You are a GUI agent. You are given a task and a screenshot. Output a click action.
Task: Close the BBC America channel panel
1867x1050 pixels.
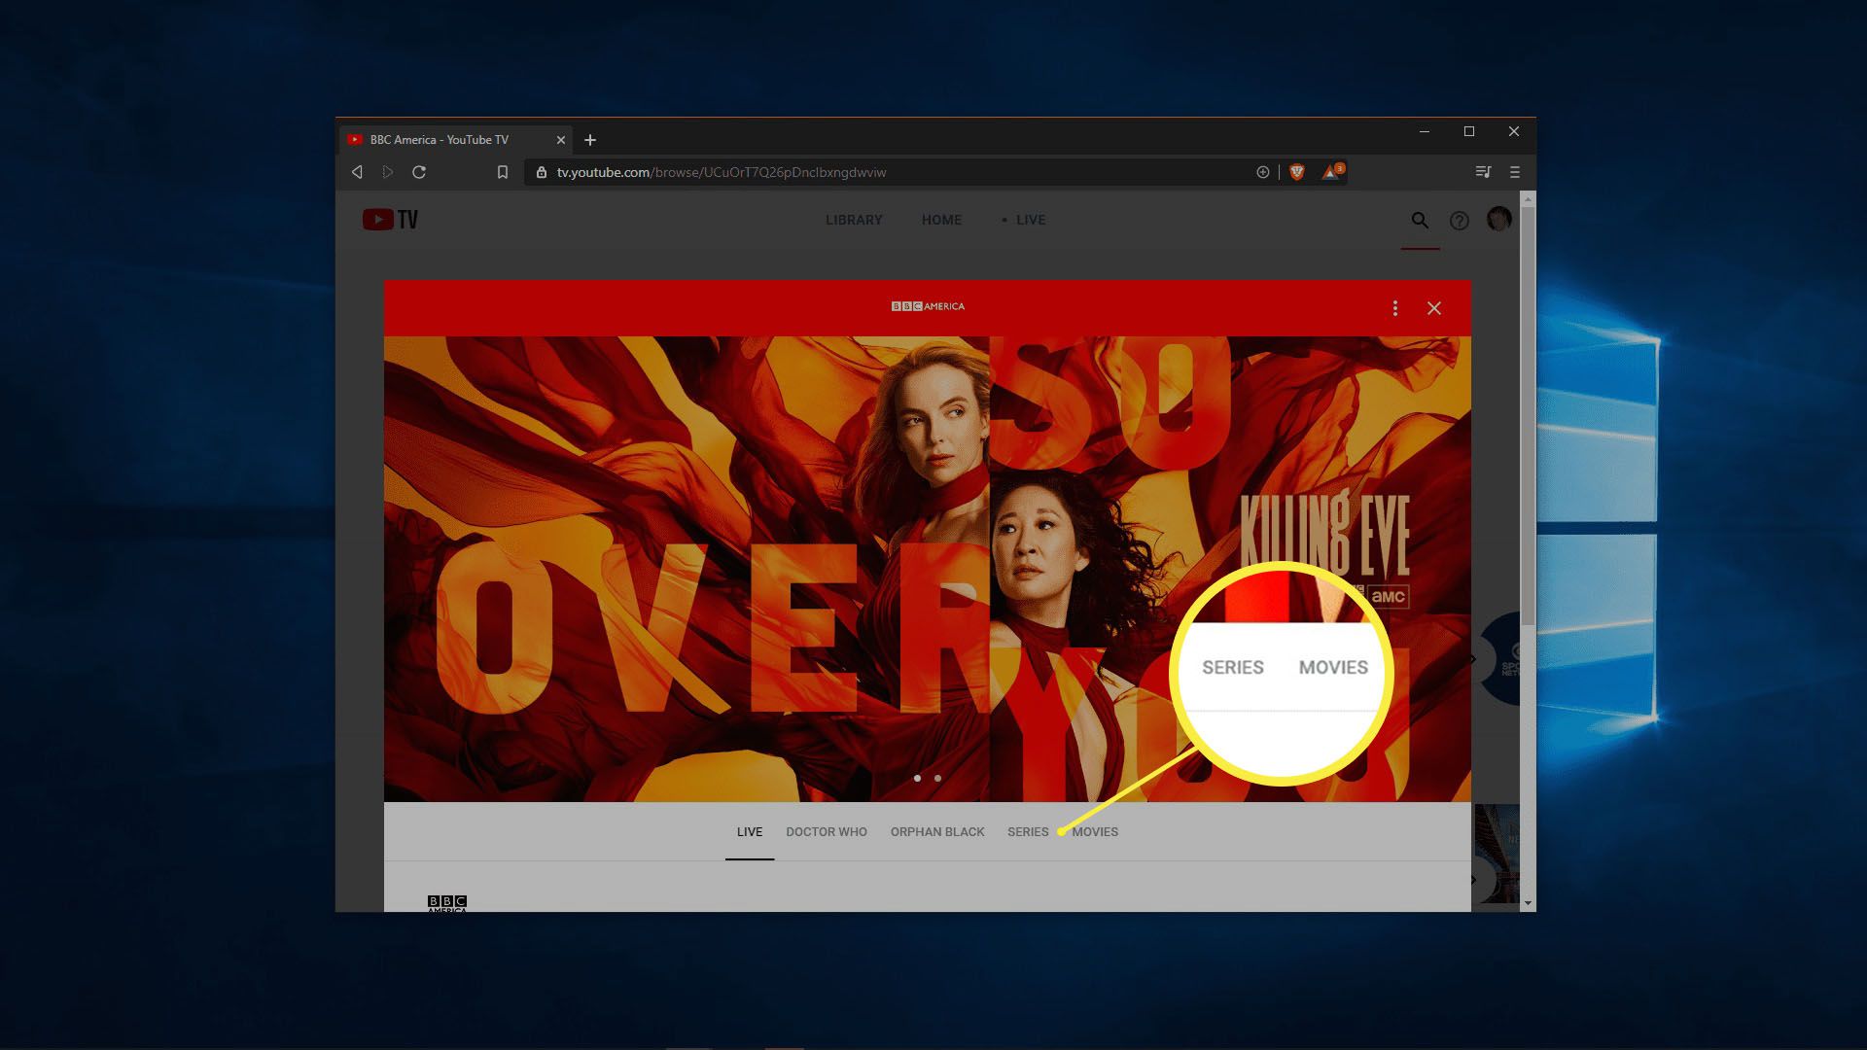point(1434,308)
